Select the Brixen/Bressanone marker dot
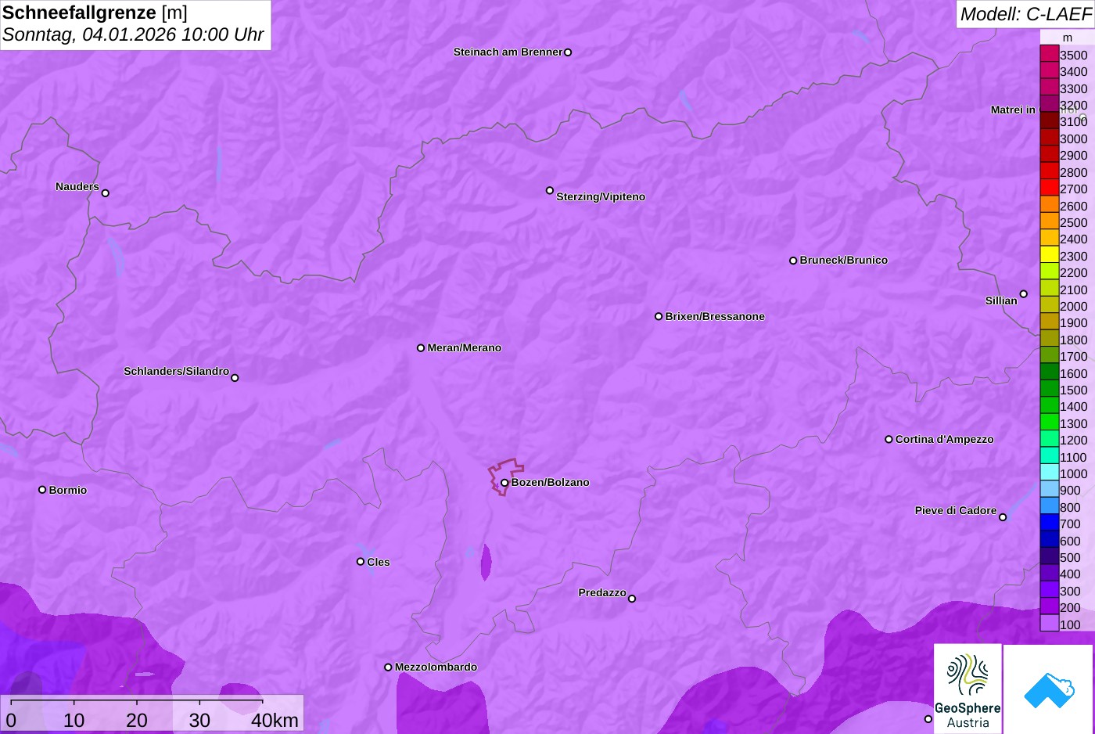Screen dimensions: 1095x734 click(659, 317)
